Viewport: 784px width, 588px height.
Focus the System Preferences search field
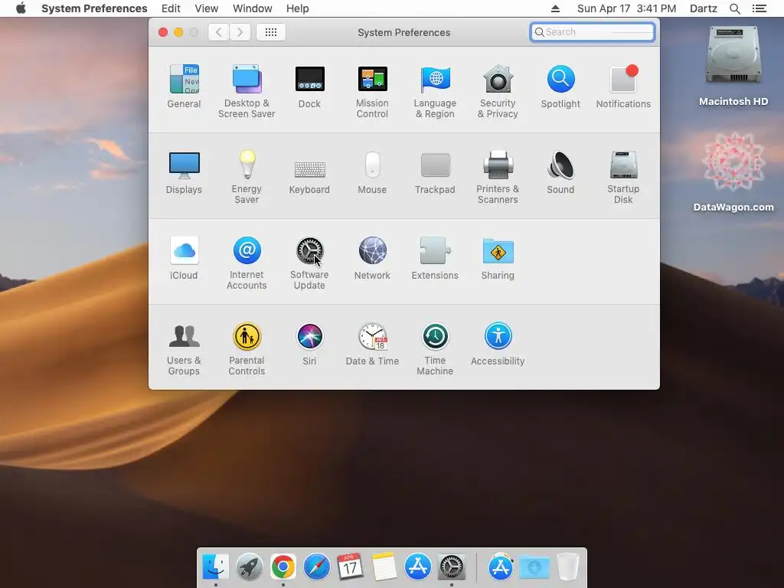[x=593, y=32]
